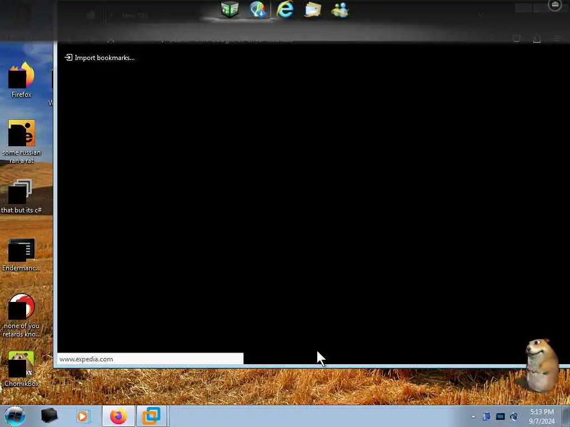Image resolution: width=570 pixels, height=427 pixels.
Task: Open the globe downloader icon in top dock
Action: pos(257,9)
